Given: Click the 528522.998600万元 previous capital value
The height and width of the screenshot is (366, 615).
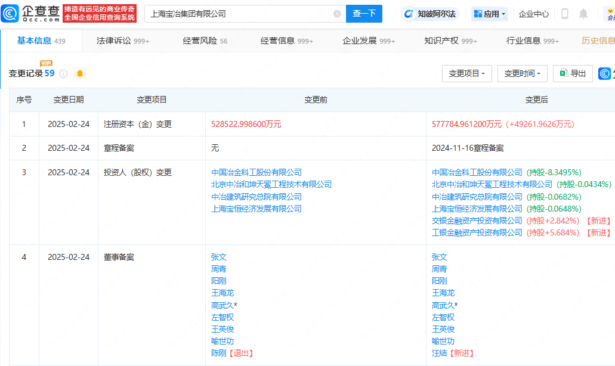Looking at the screenshot, I should [x=246, y=124].
